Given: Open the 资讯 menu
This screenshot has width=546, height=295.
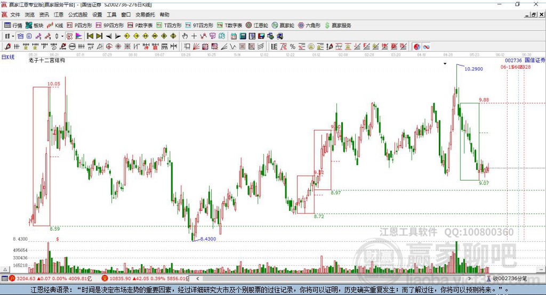Looking at the screenshot, I should tap(44, 14).
